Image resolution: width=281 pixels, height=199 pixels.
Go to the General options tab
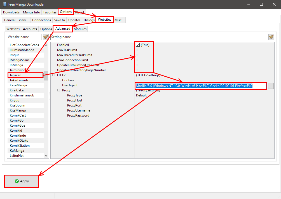(x=10, y=20)
